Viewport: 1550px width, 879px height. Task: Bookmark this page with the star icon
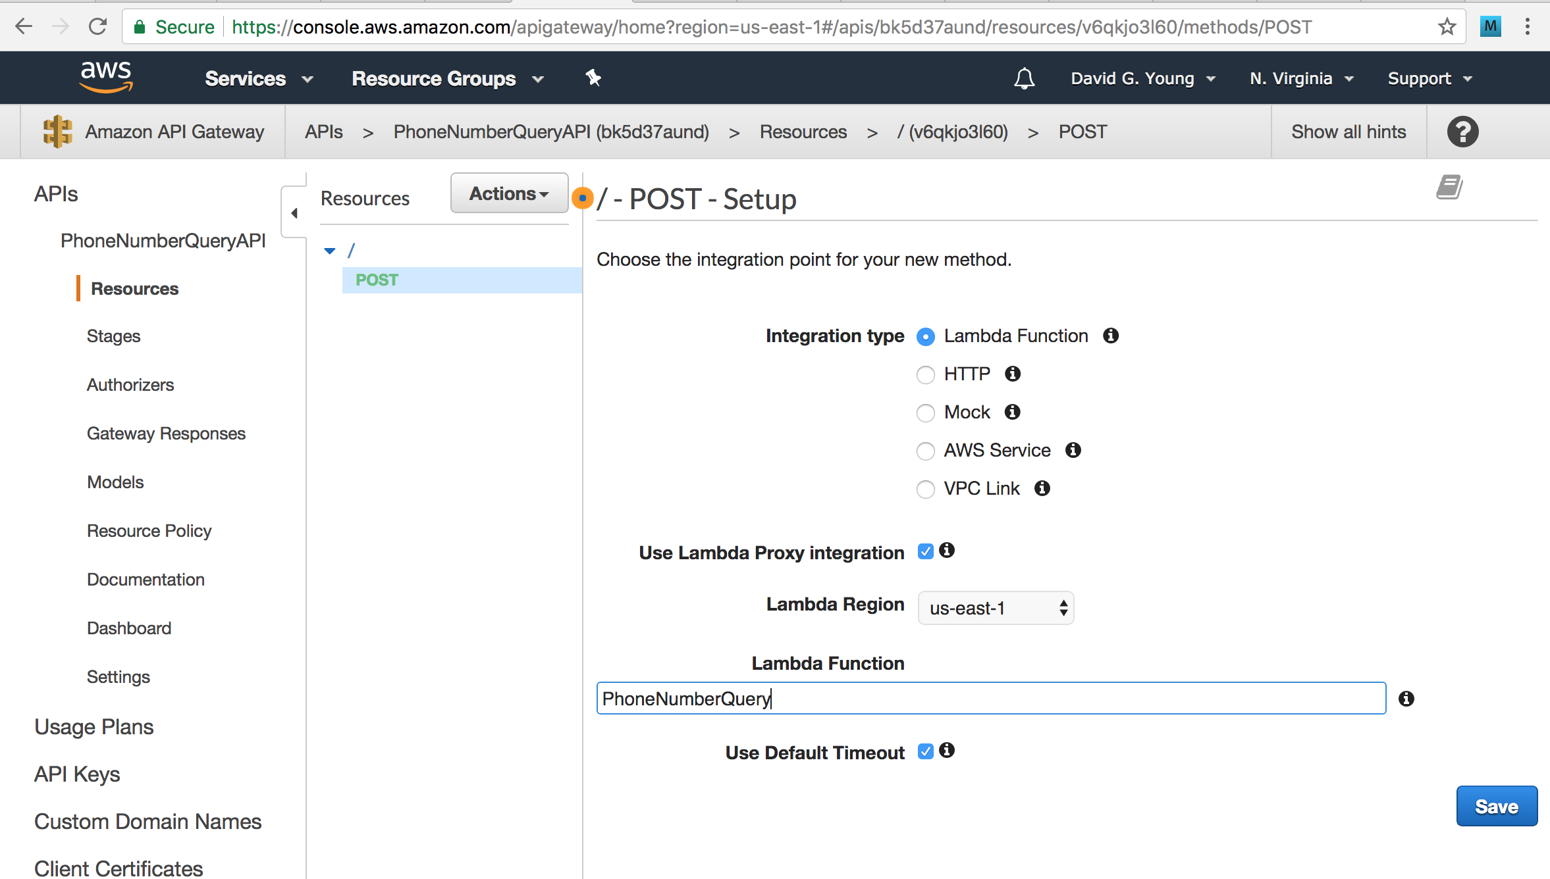pyautogui.click(x=1447, y=26)
